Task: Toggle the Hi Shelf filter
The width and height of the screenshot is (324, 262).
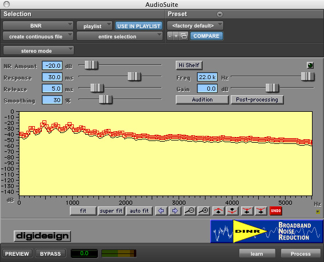Action: click(x=189, y=65)
